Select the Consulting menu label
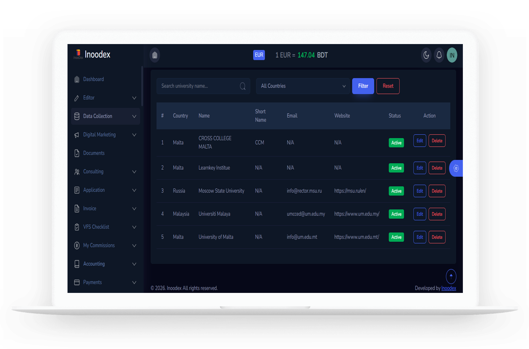529x349 pixels. click(93, 171)
